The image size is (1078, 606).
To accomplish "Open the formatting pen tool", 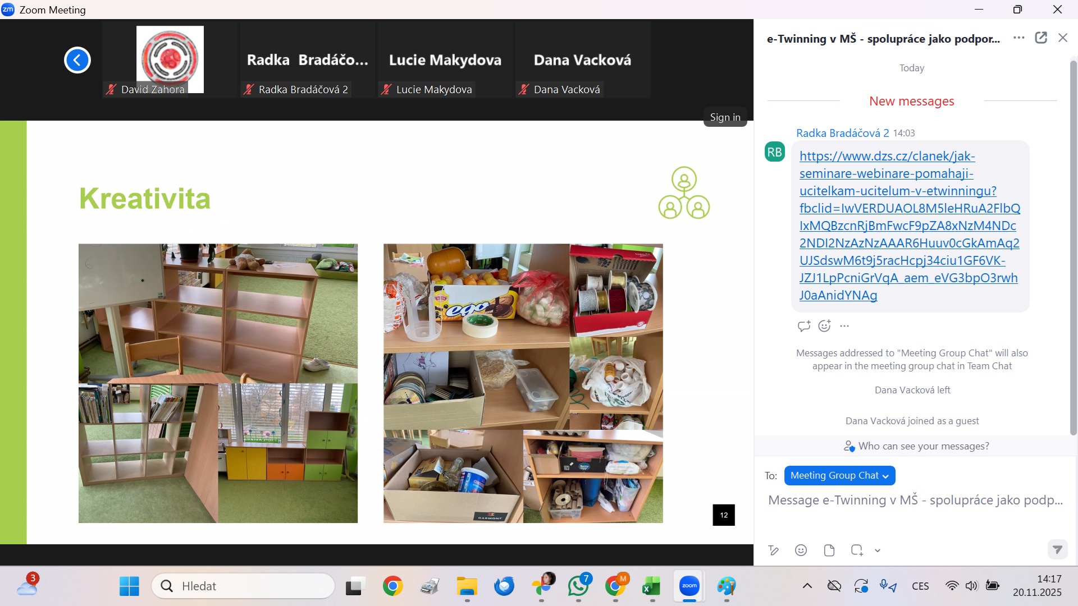I will [x=774, y=550].
